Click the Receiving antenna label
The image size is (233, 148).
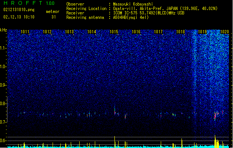coord(85,17)
